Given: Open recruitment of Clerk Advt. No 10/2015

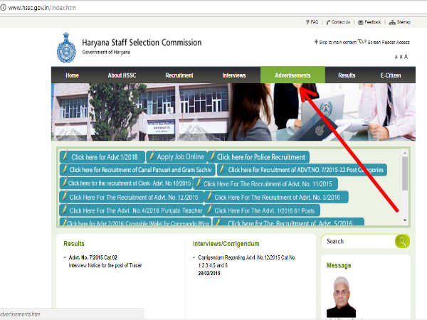Looking at the screenshot, I should tap(126, 183).
